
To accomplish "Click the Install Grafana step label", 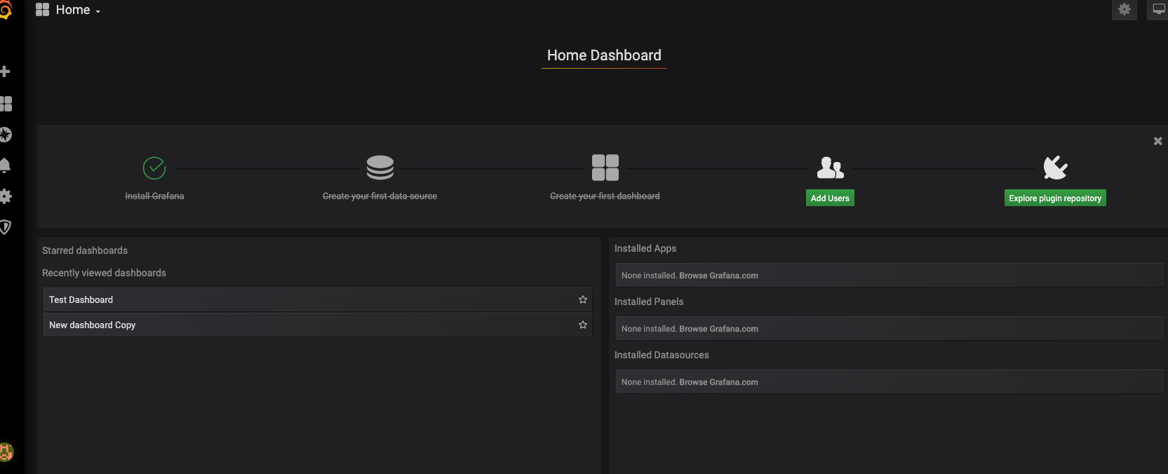I will 154,196.
